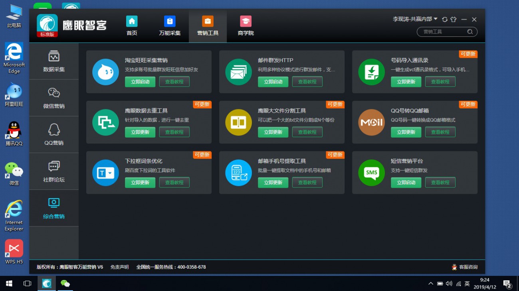This screenshot has width=519, height=291.
Task: Click the 短信营销平台 SMS icon
Action: coord(371,173)
